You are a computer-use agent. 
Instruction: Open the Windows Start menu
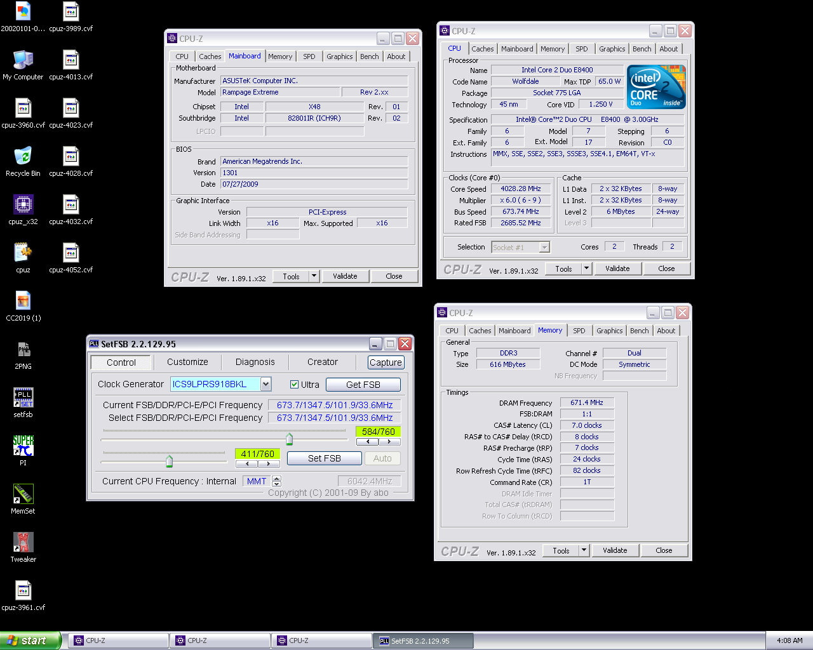pos(30,640)
